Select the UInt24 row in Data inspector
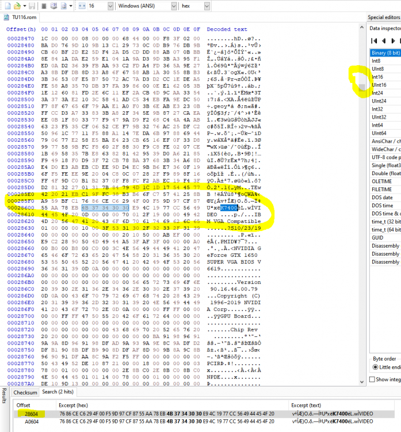Screen dimensions: 401x432 point(385,101)
